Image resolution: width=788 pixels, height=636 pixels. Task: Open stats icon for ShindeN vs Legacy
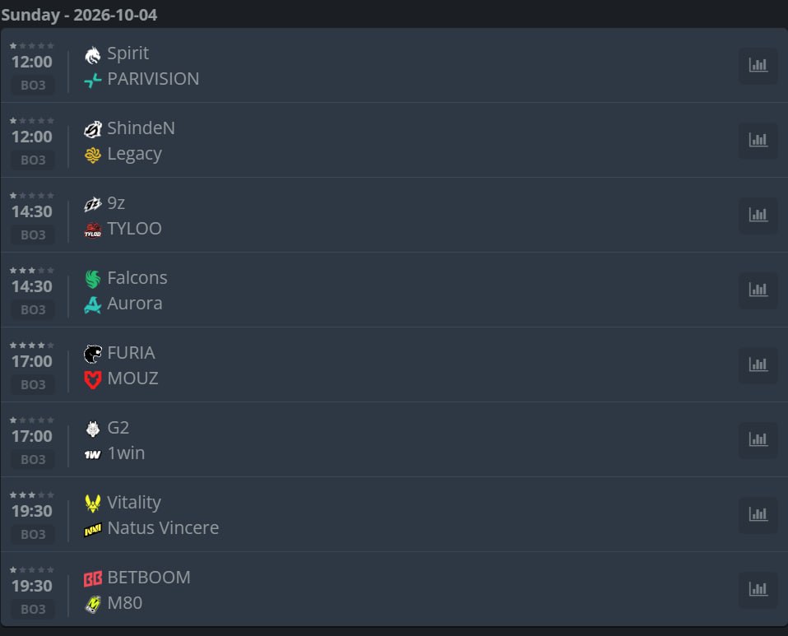pyautogui.click(x=758, y=140)
